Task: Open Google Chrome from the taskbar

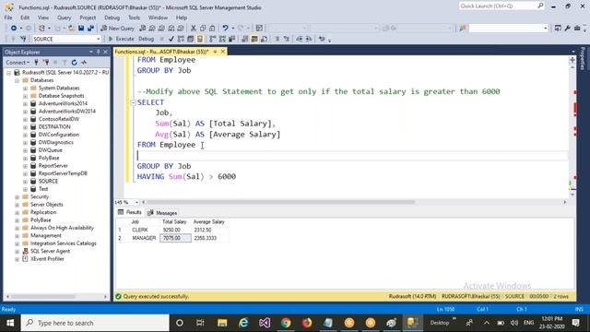Action: tap(286, 323)
